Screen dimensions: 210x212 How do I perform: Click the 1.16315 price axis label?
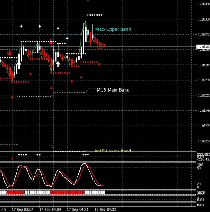point(204,35)
